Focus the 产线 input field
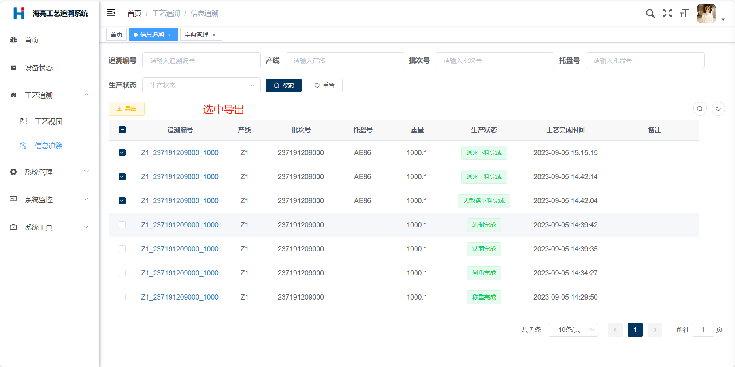 pyautogui.click(x=345, y=60)
